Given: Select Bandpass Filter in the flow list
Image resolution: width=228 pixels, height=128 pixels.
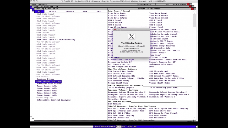Looking at the screenshot, I should point(45,79).
